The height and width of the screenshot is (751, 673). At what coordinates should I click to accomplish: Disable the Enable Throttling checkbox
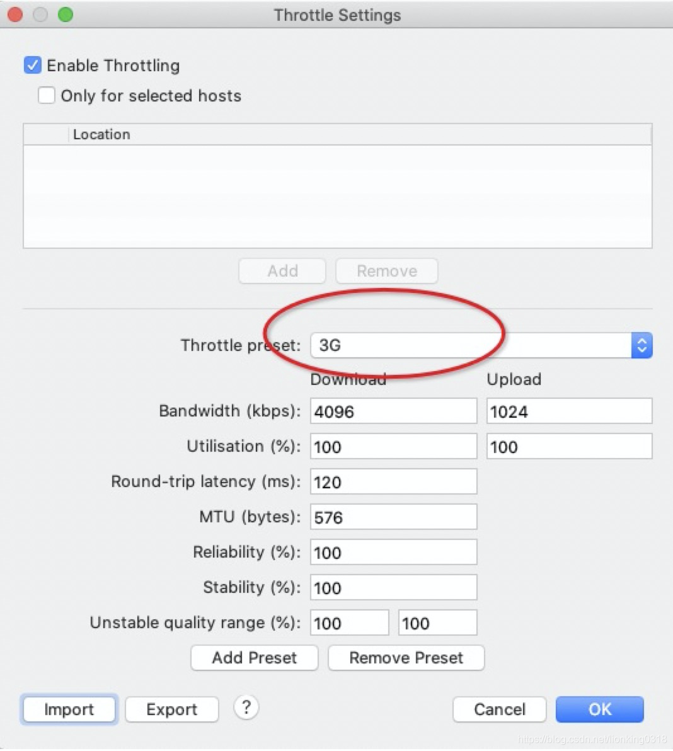(x=33, y=66)
